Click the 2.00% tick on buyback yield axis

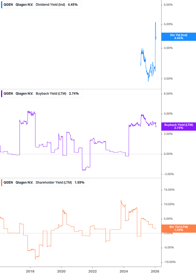(x=168, y=134)
